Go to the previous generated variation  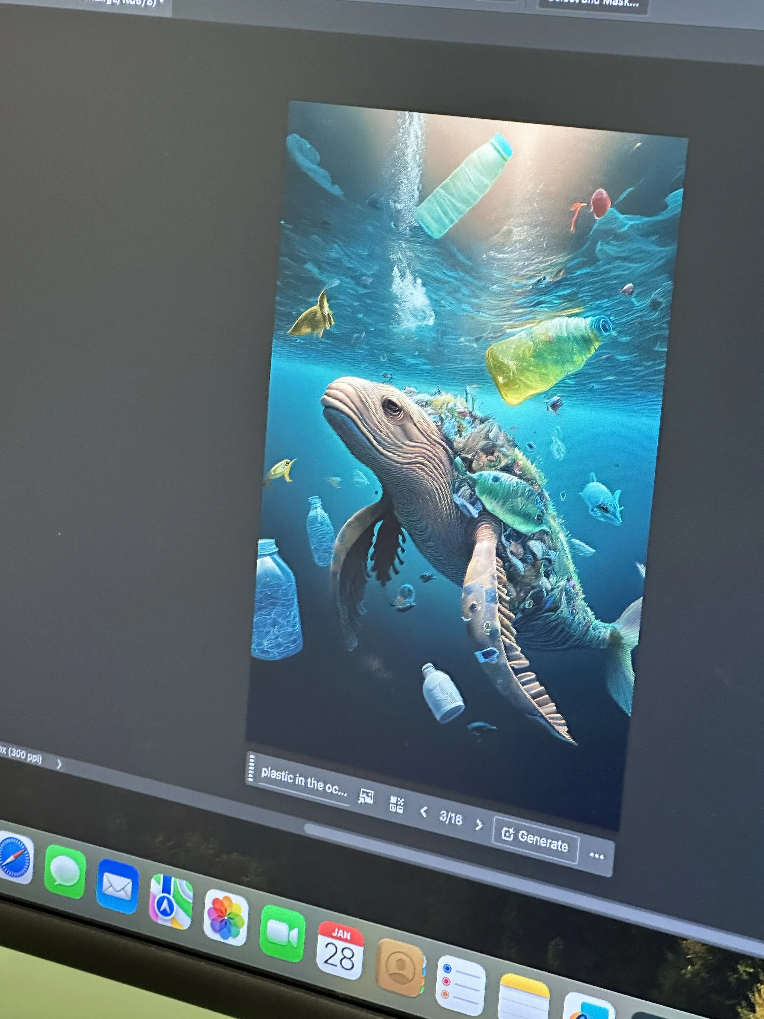tap(424, 812)
